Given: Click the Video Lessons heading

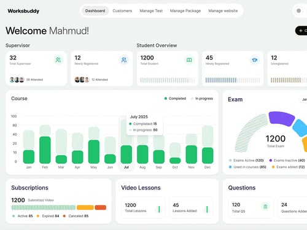Looking at the screenshot, I should [x=141, y=188].
